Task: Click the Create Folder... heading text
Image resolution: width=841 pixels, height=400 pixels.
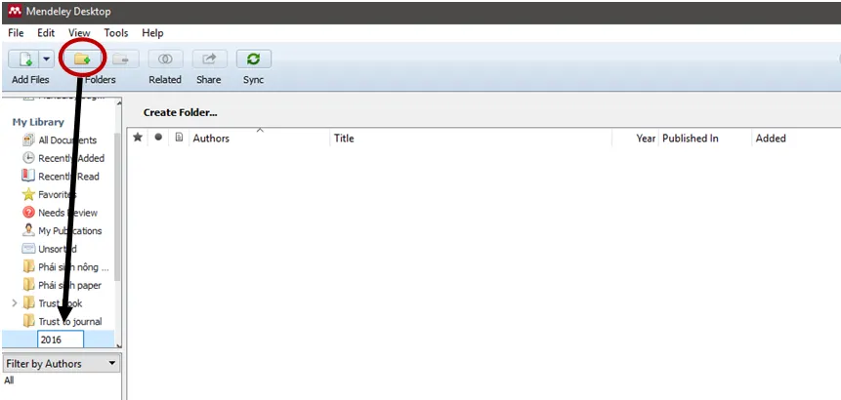Action: (x=180, y=112)
